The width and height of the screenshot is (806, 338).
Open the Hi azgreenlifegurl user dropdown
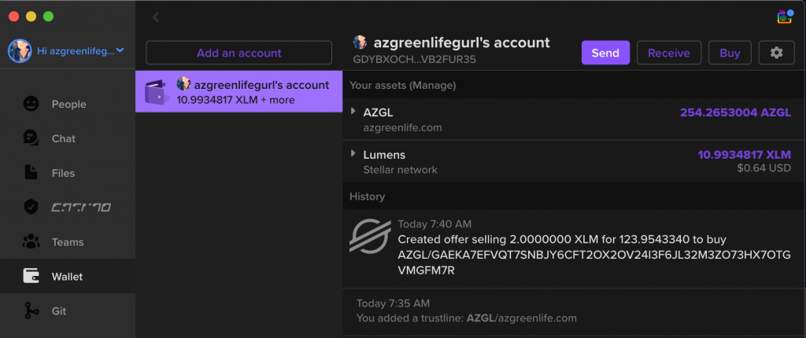click(x=67, y=51)
